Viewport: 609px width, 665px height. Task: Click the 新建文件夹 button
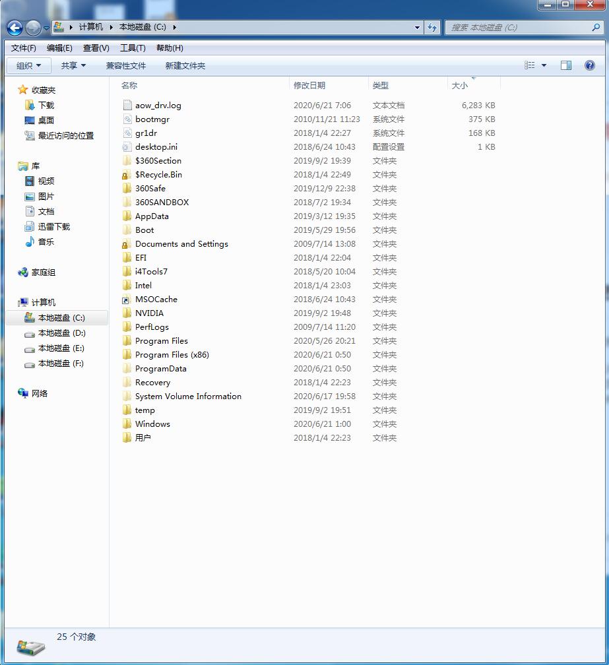click(x=185, y=66)
